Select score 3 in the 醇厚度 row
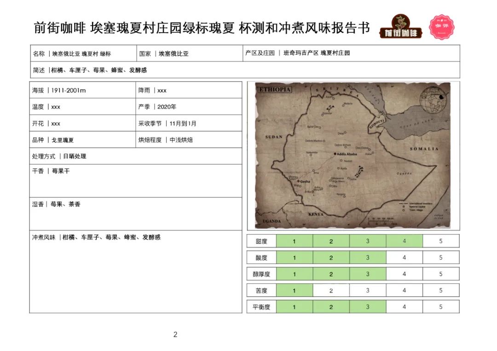This screenshot has height=351, width=497. (368, 274)
